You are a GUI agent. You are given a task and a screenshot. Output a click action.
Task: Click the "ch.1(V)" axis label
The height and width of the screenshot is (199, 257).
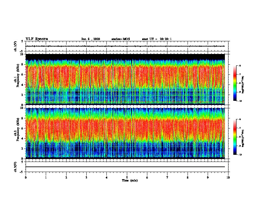pyautogui.click(x=15, y=46)
